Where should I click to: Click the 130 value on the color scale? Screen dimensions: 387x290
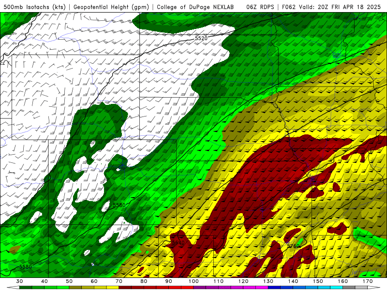(268, 281)
